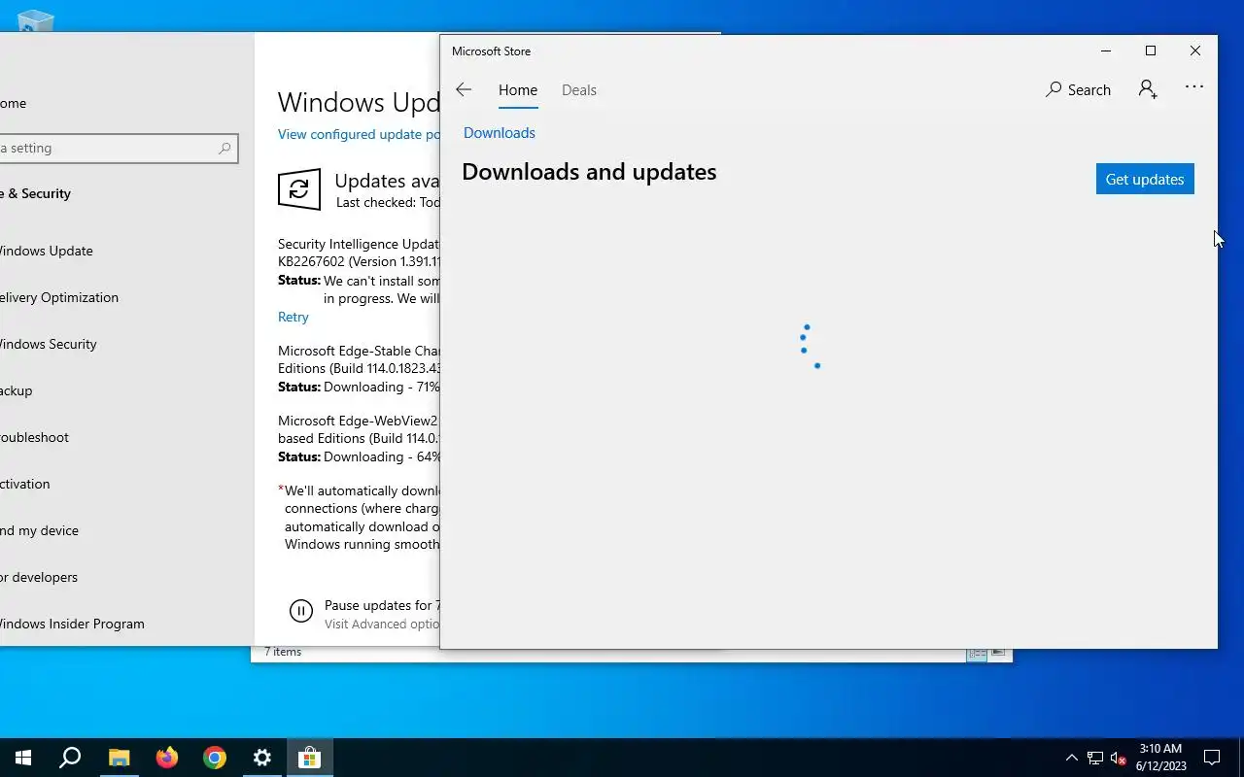
Task: Maximize the Microsoft Store window
Action: point(1151,51)
